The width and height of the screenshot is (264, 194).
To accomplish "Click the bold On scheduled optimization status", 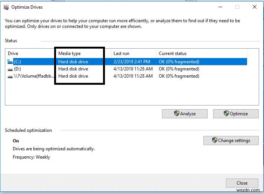I will point(16,141).
